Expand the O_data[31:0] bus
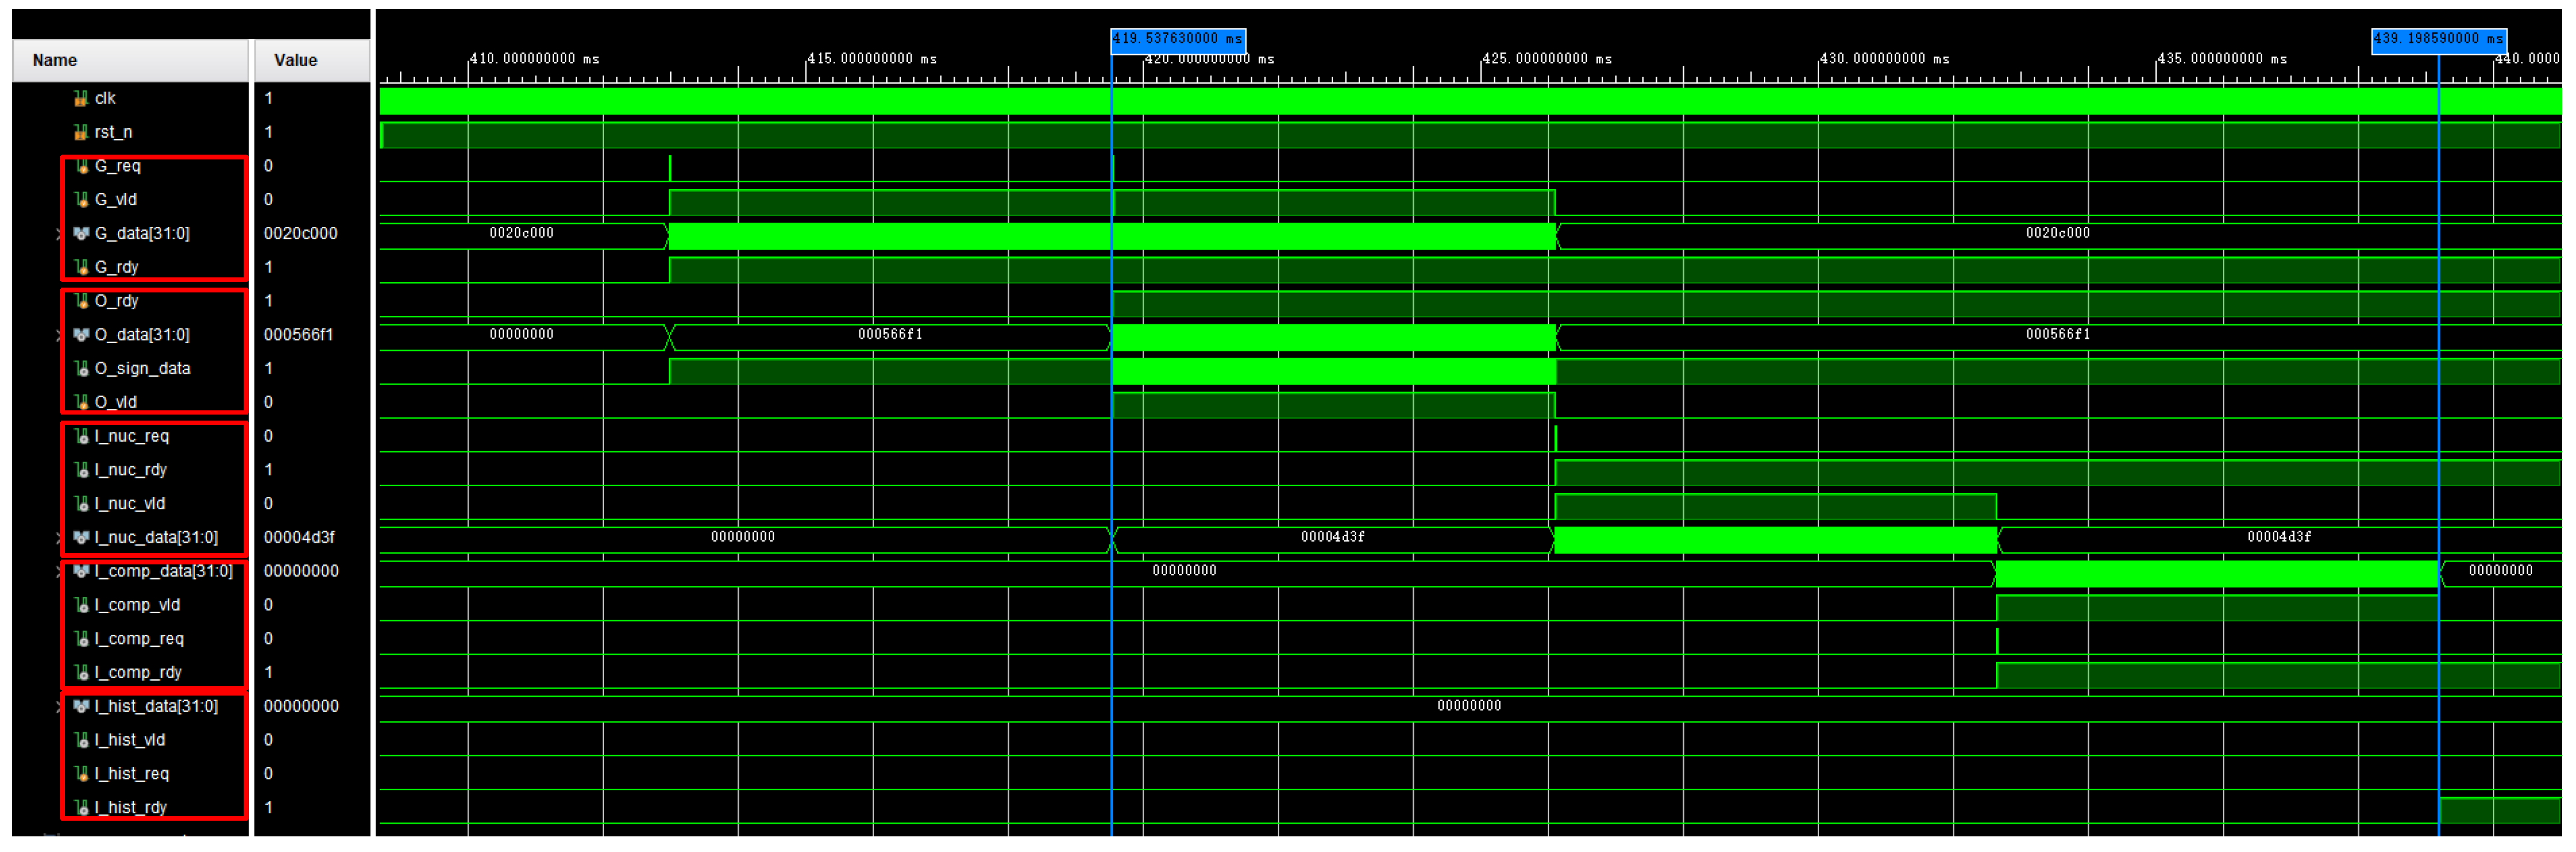The width and height of the screenshot is (2576, 852). [x=59, y=335]
